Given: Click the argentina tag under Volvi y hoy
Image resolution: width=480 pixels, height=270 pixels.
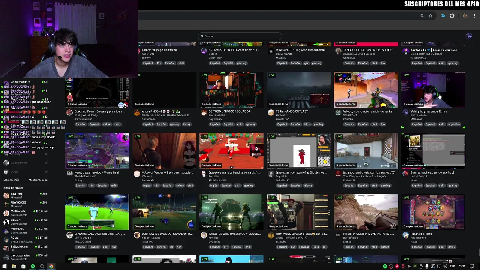Looking at the screenshot, I should click(454, 124).
